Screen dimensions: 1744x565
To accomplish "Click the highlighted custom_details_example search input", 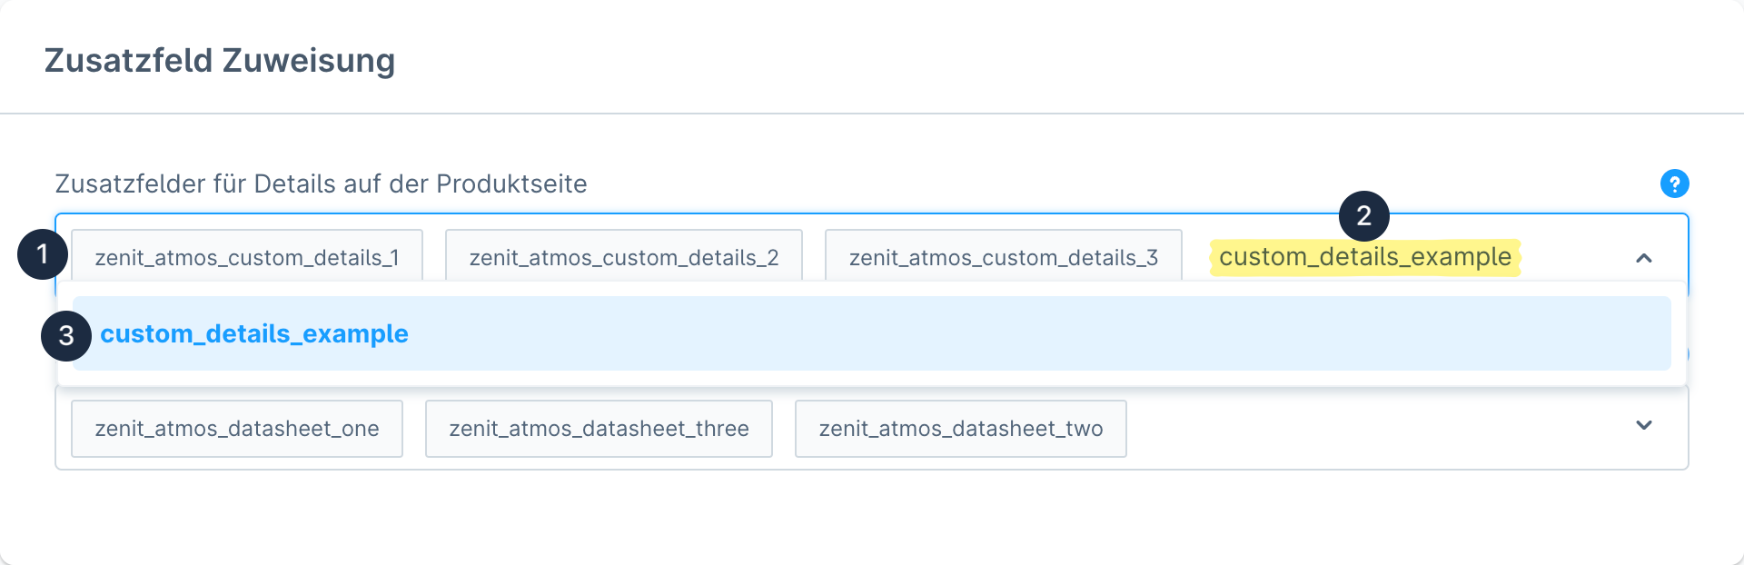I will coord(1364,258).
